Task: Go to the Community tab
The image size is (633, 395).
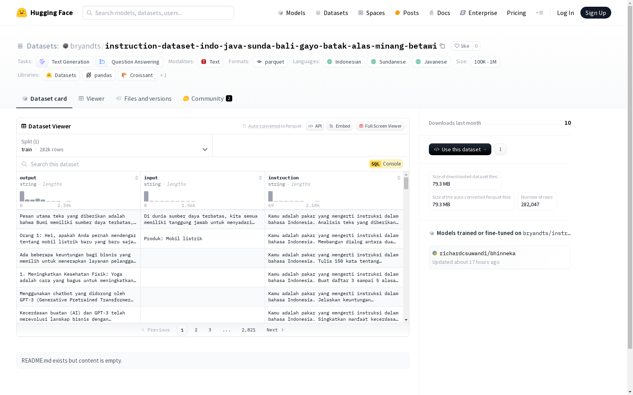Action: (208, 99)
